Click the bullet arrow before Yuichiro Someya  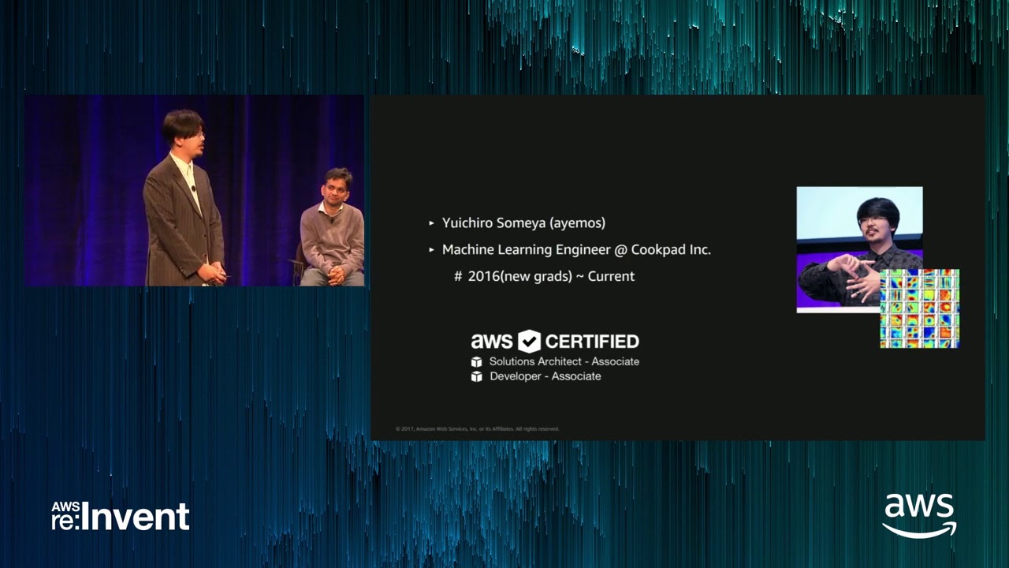click(x=431, y=223)
